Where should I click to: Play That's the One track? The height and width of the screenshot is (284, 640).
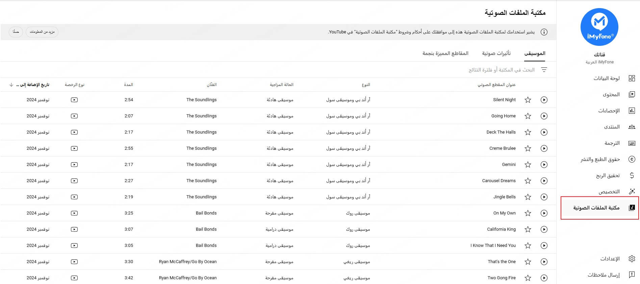pyautogui.click(x=544, y=262)
